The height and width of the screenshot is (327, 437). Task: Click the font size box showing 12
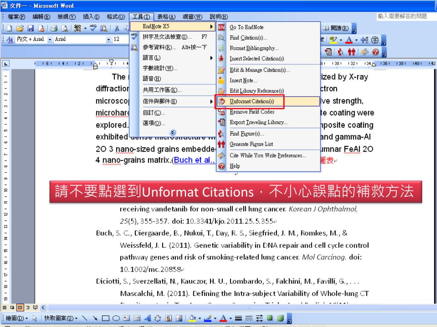coord(119,39)
